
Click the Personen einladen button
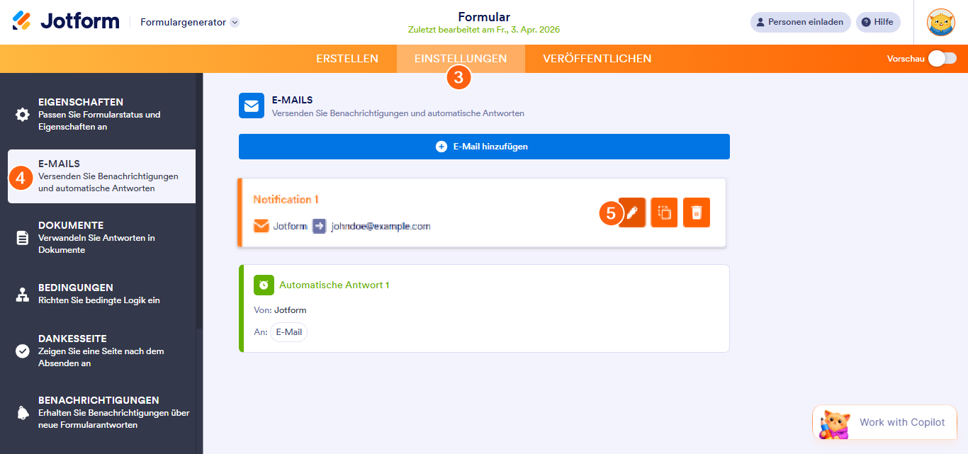(800, 22)
